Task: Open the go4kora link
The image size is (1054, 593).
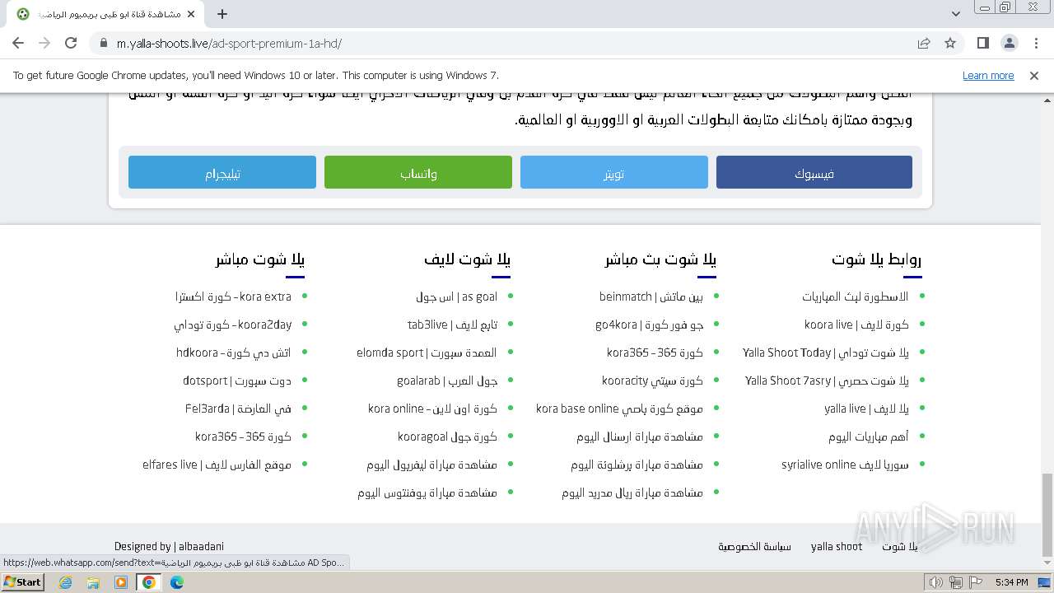Action: [649, 325]
